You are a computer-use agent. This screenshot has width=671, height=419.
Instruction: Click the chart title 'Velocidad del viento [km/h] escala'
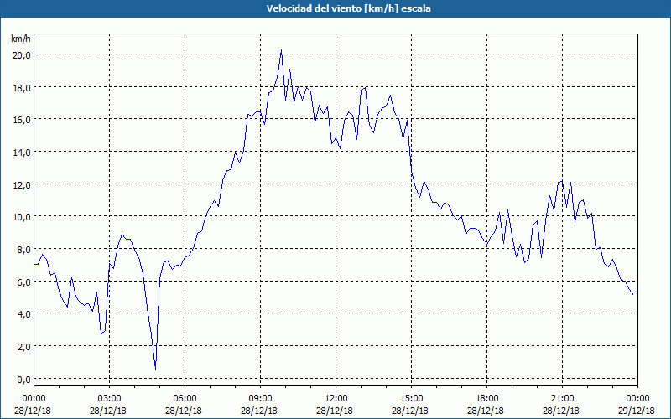(x=348, y=8)
